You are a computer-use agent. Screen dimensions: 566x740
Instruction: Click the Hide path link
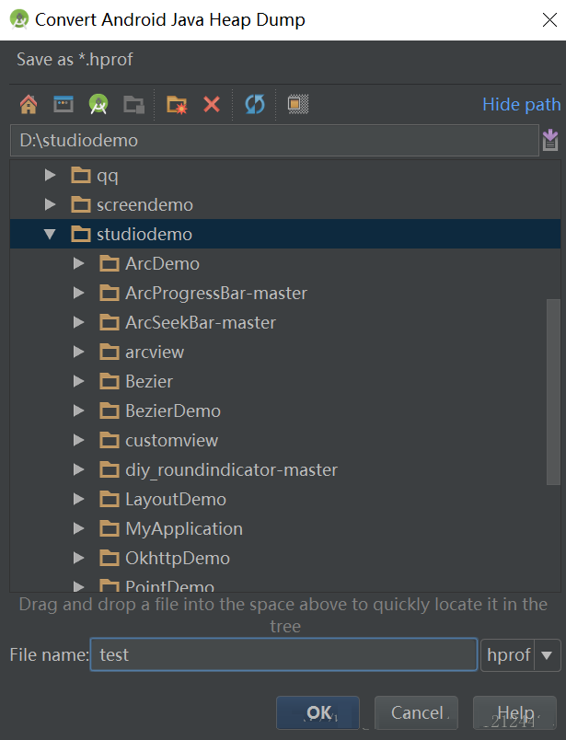pyautogui.click(x=521, y=104)
